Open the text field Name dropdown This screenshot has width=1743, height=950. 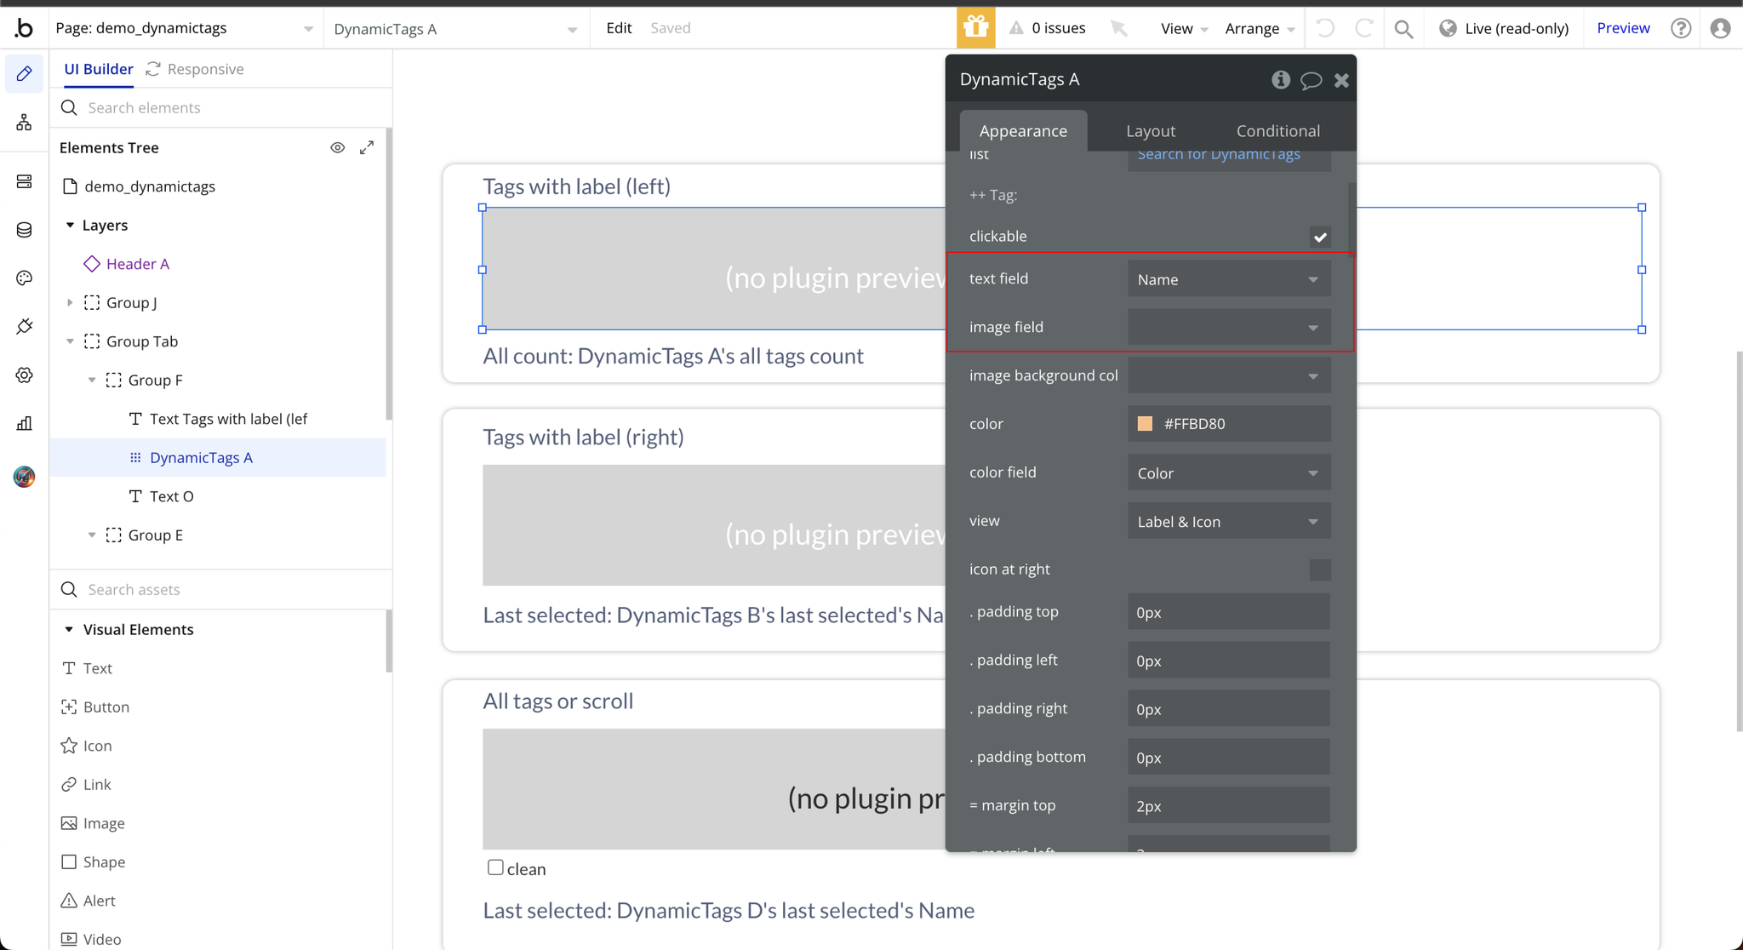1229,279
